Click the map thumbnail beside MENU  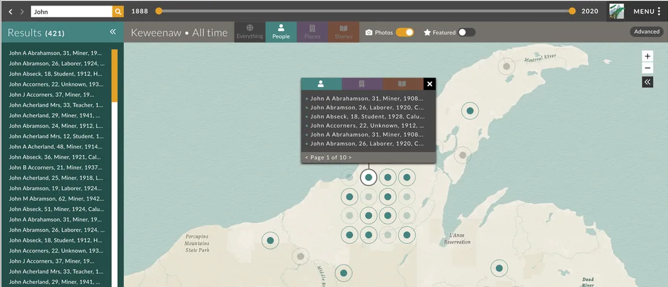pos(616,11)
